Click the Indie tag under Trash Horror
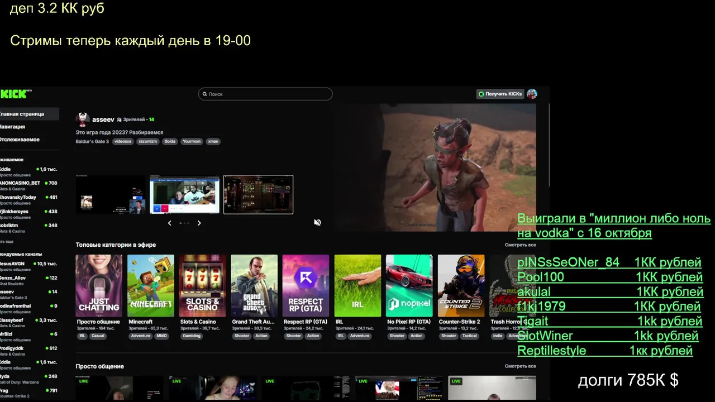715x402 pixels. (498, 336)
